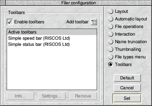Click the Default button
Viewport: 152px width, 106px height.
click(x=127, y=78)
